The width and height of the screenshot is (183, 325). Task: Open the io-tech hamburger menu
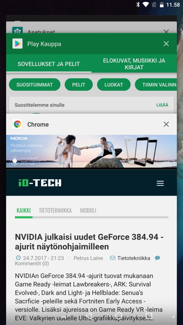click(160, 183)
